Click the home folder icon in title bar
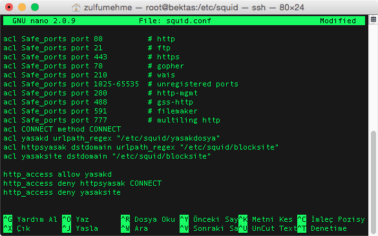Viewport: 378px width, 236px height. pos(76,8)
